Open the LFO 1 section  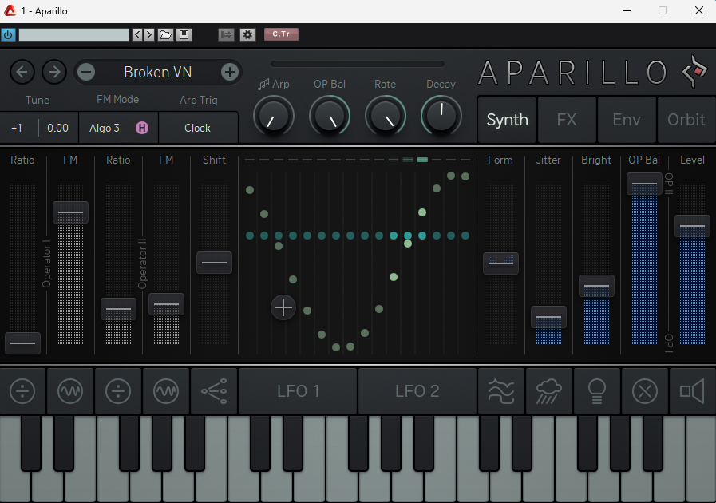tap(298, 391)
